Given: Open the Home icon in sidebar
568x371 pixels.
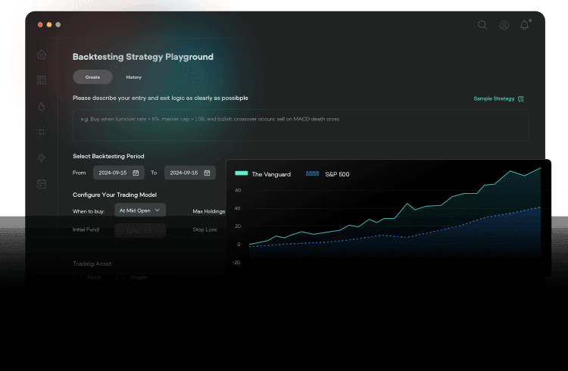Looking at the screenshot, I should [x=42, y=55].
